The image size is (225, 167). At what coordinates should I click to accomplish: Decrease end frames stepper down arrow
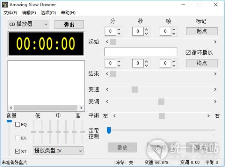[x=174, y=65]
